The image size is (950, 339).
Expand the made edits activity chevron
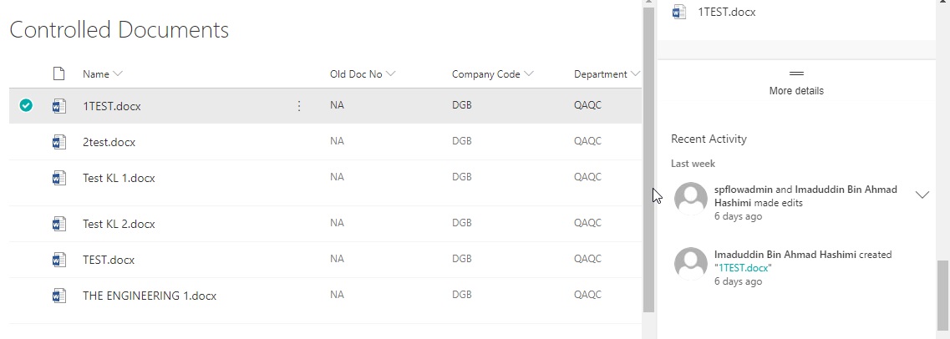[x=922, y=195]
